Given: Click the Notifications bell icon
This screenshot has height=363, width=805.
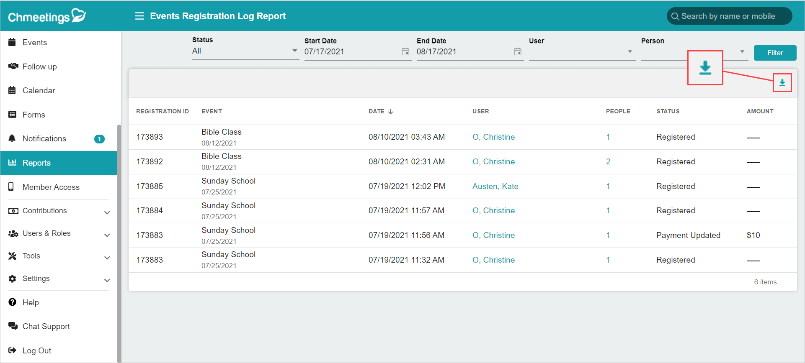Looking at the screenshot, I should (12, 138).
